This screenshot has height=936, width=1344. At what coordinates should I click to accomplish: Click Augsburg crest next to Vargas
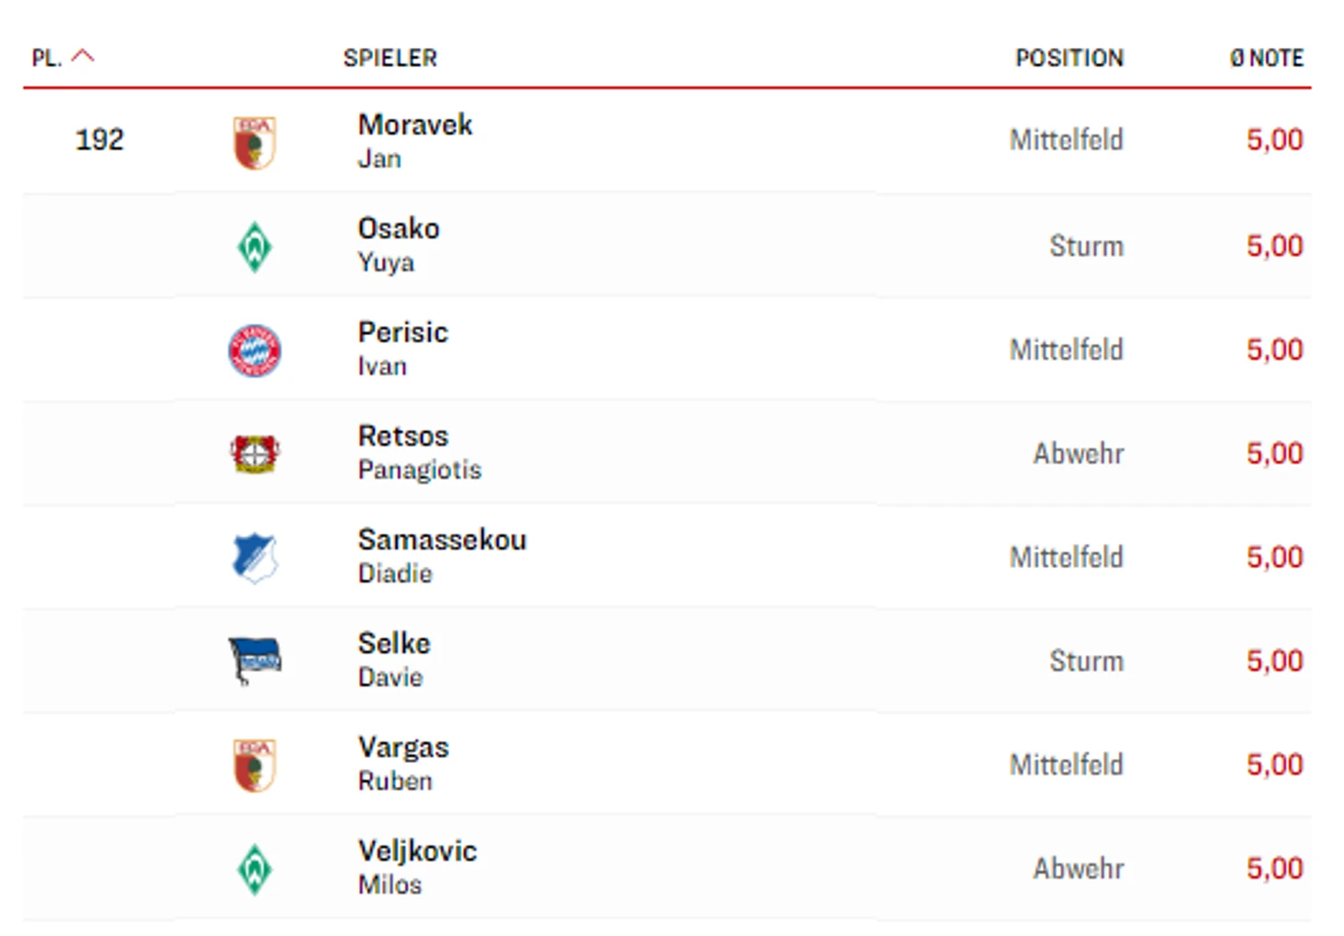(x=255, y=766)
